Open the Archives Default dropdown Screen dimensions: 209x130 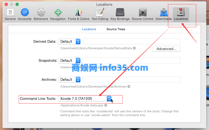69,80
